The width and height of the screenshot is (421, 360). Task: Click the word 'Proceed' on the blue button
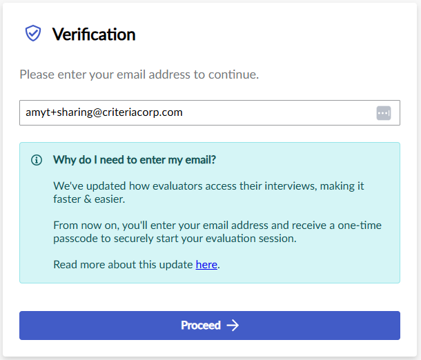pyautogui.click(x=200, y=326)
